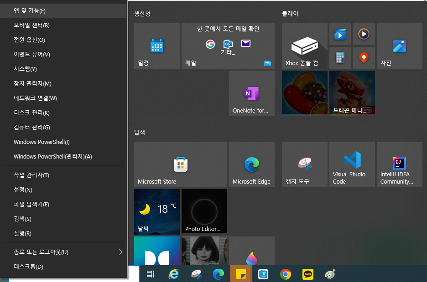Viewport: 427px width, 282px height.
Task: Select 시스템(Y) menu item
Action: [63, 69]
